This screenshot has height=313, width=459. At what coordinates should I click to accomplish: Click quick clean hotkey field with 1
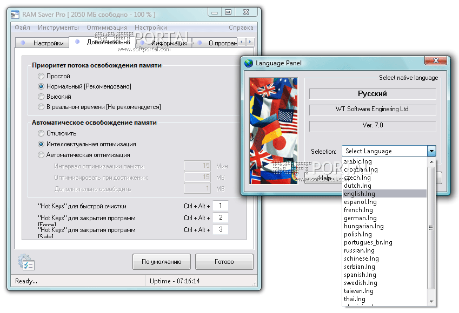221,206
